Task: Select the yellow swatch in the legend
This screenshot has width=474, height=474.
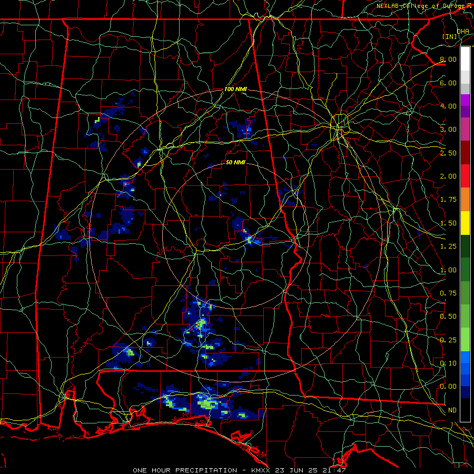Action: [x=465, y=223]
